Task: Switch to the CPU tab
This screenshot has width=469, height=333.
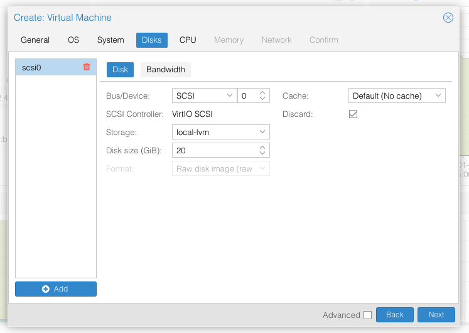Action: pyautogui.click(x=188, y=40)
